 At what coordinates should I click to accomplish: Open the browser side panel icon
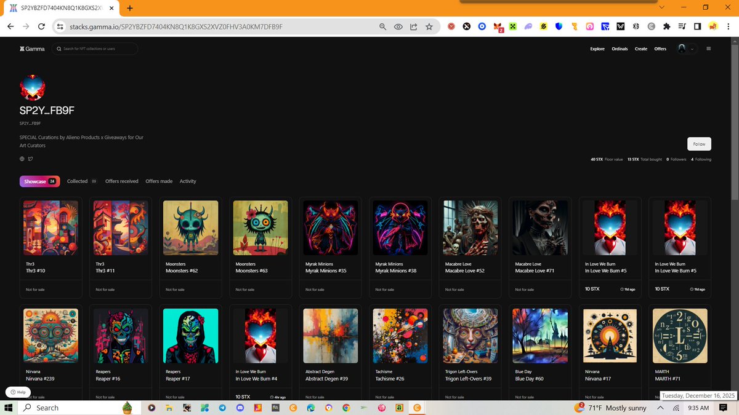[x=697, y=26]
